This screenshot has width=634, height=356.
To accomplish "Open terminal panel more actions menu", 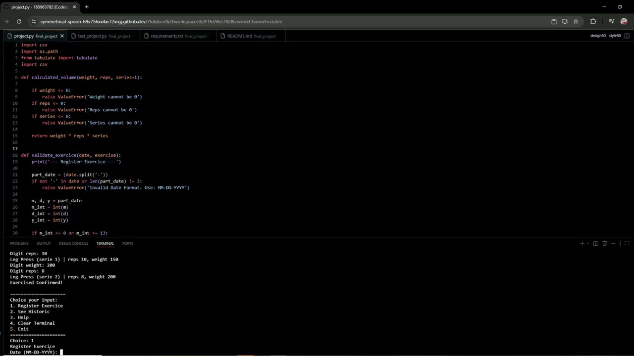I will [x=614, y=243].
